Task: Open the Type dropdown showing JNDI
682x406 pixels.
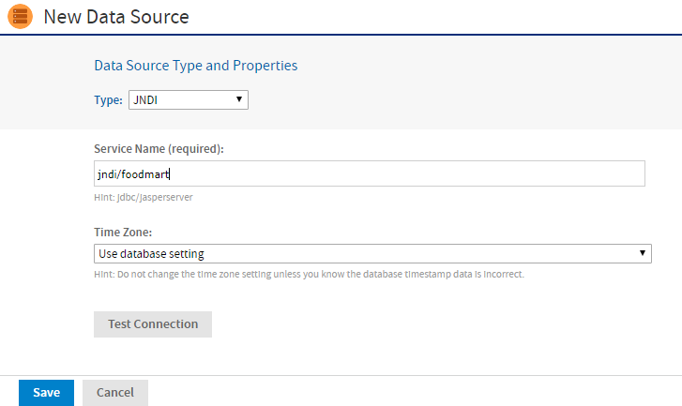Action: click(x=189, y=100)
